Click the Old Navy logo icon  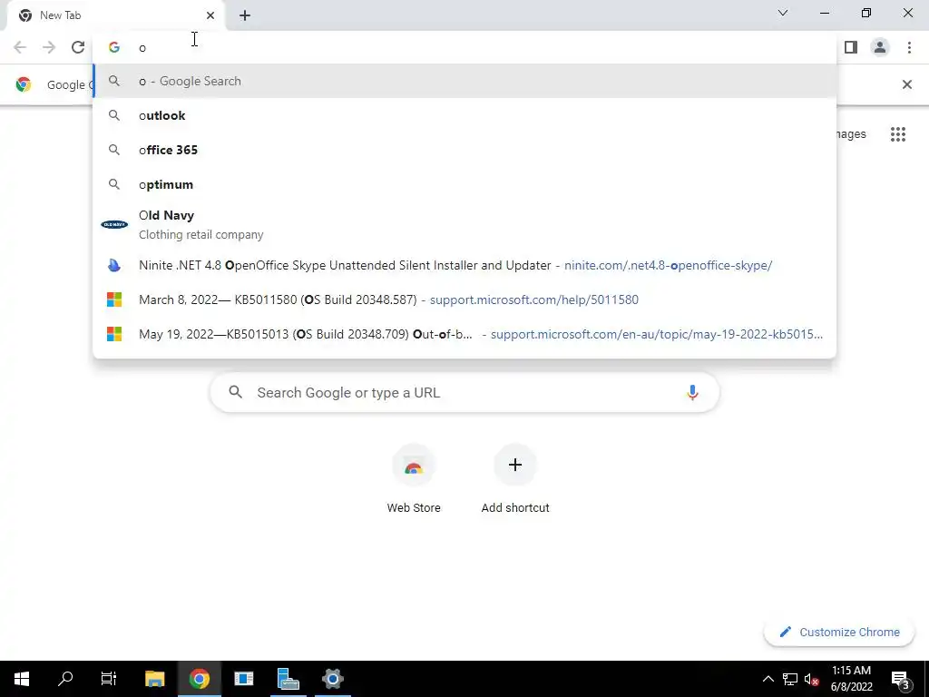click(114, 225)
